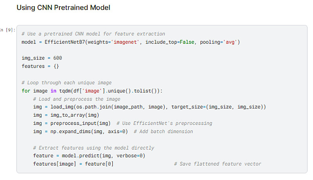Select the In [9] cell prompt
The width and height of the screenshot is (313, 180).
8,30
